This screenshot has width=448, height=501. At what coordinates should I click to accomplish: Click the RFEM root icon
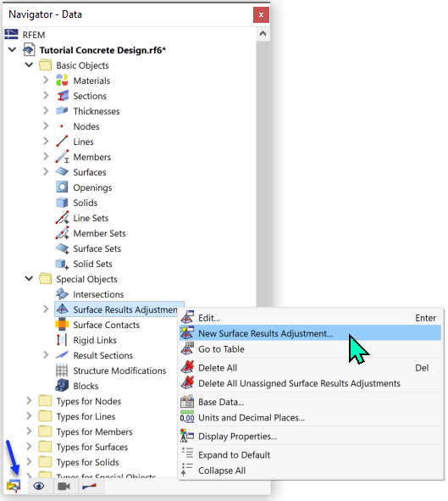click(x=11, y=34)
